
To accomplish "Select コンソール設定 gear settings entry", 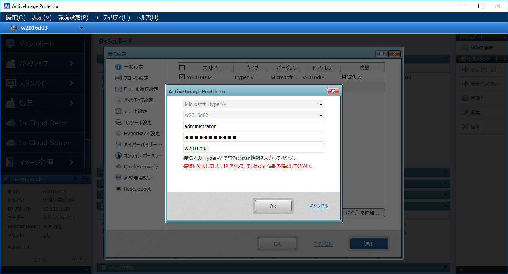I will pyautogui.click(x=133, y=122).
